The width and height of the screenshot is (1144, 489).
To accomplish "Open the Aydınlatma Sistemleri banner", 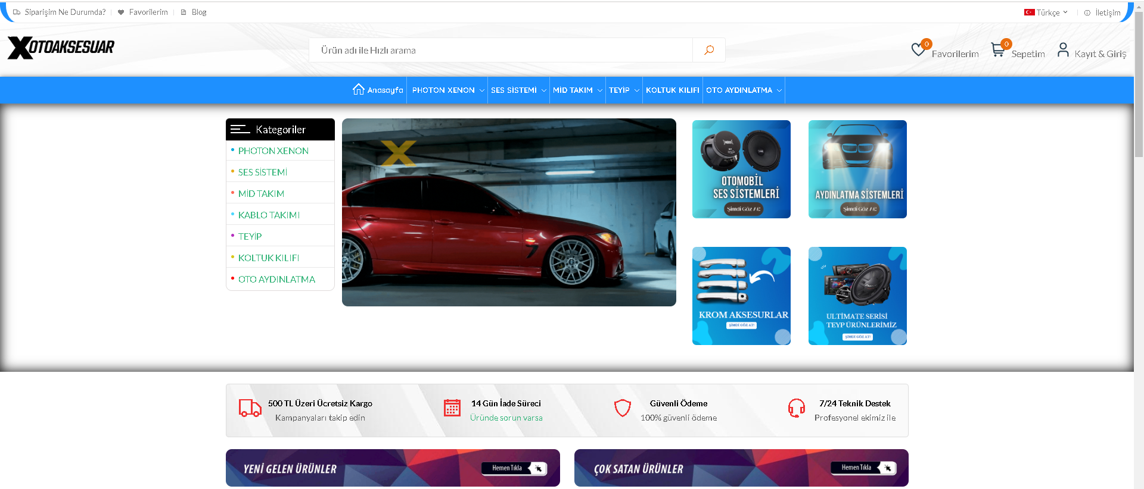I will [857, 169].
